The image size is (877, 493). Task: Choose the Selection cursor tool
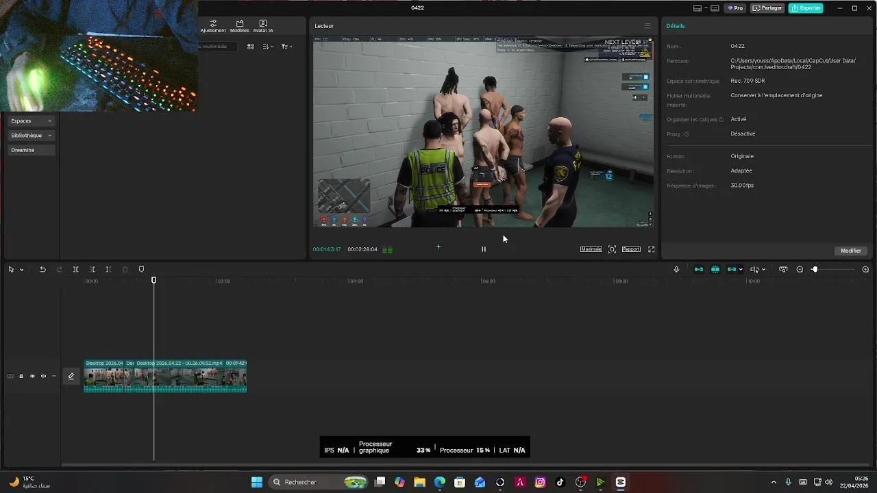pos(11,270)
